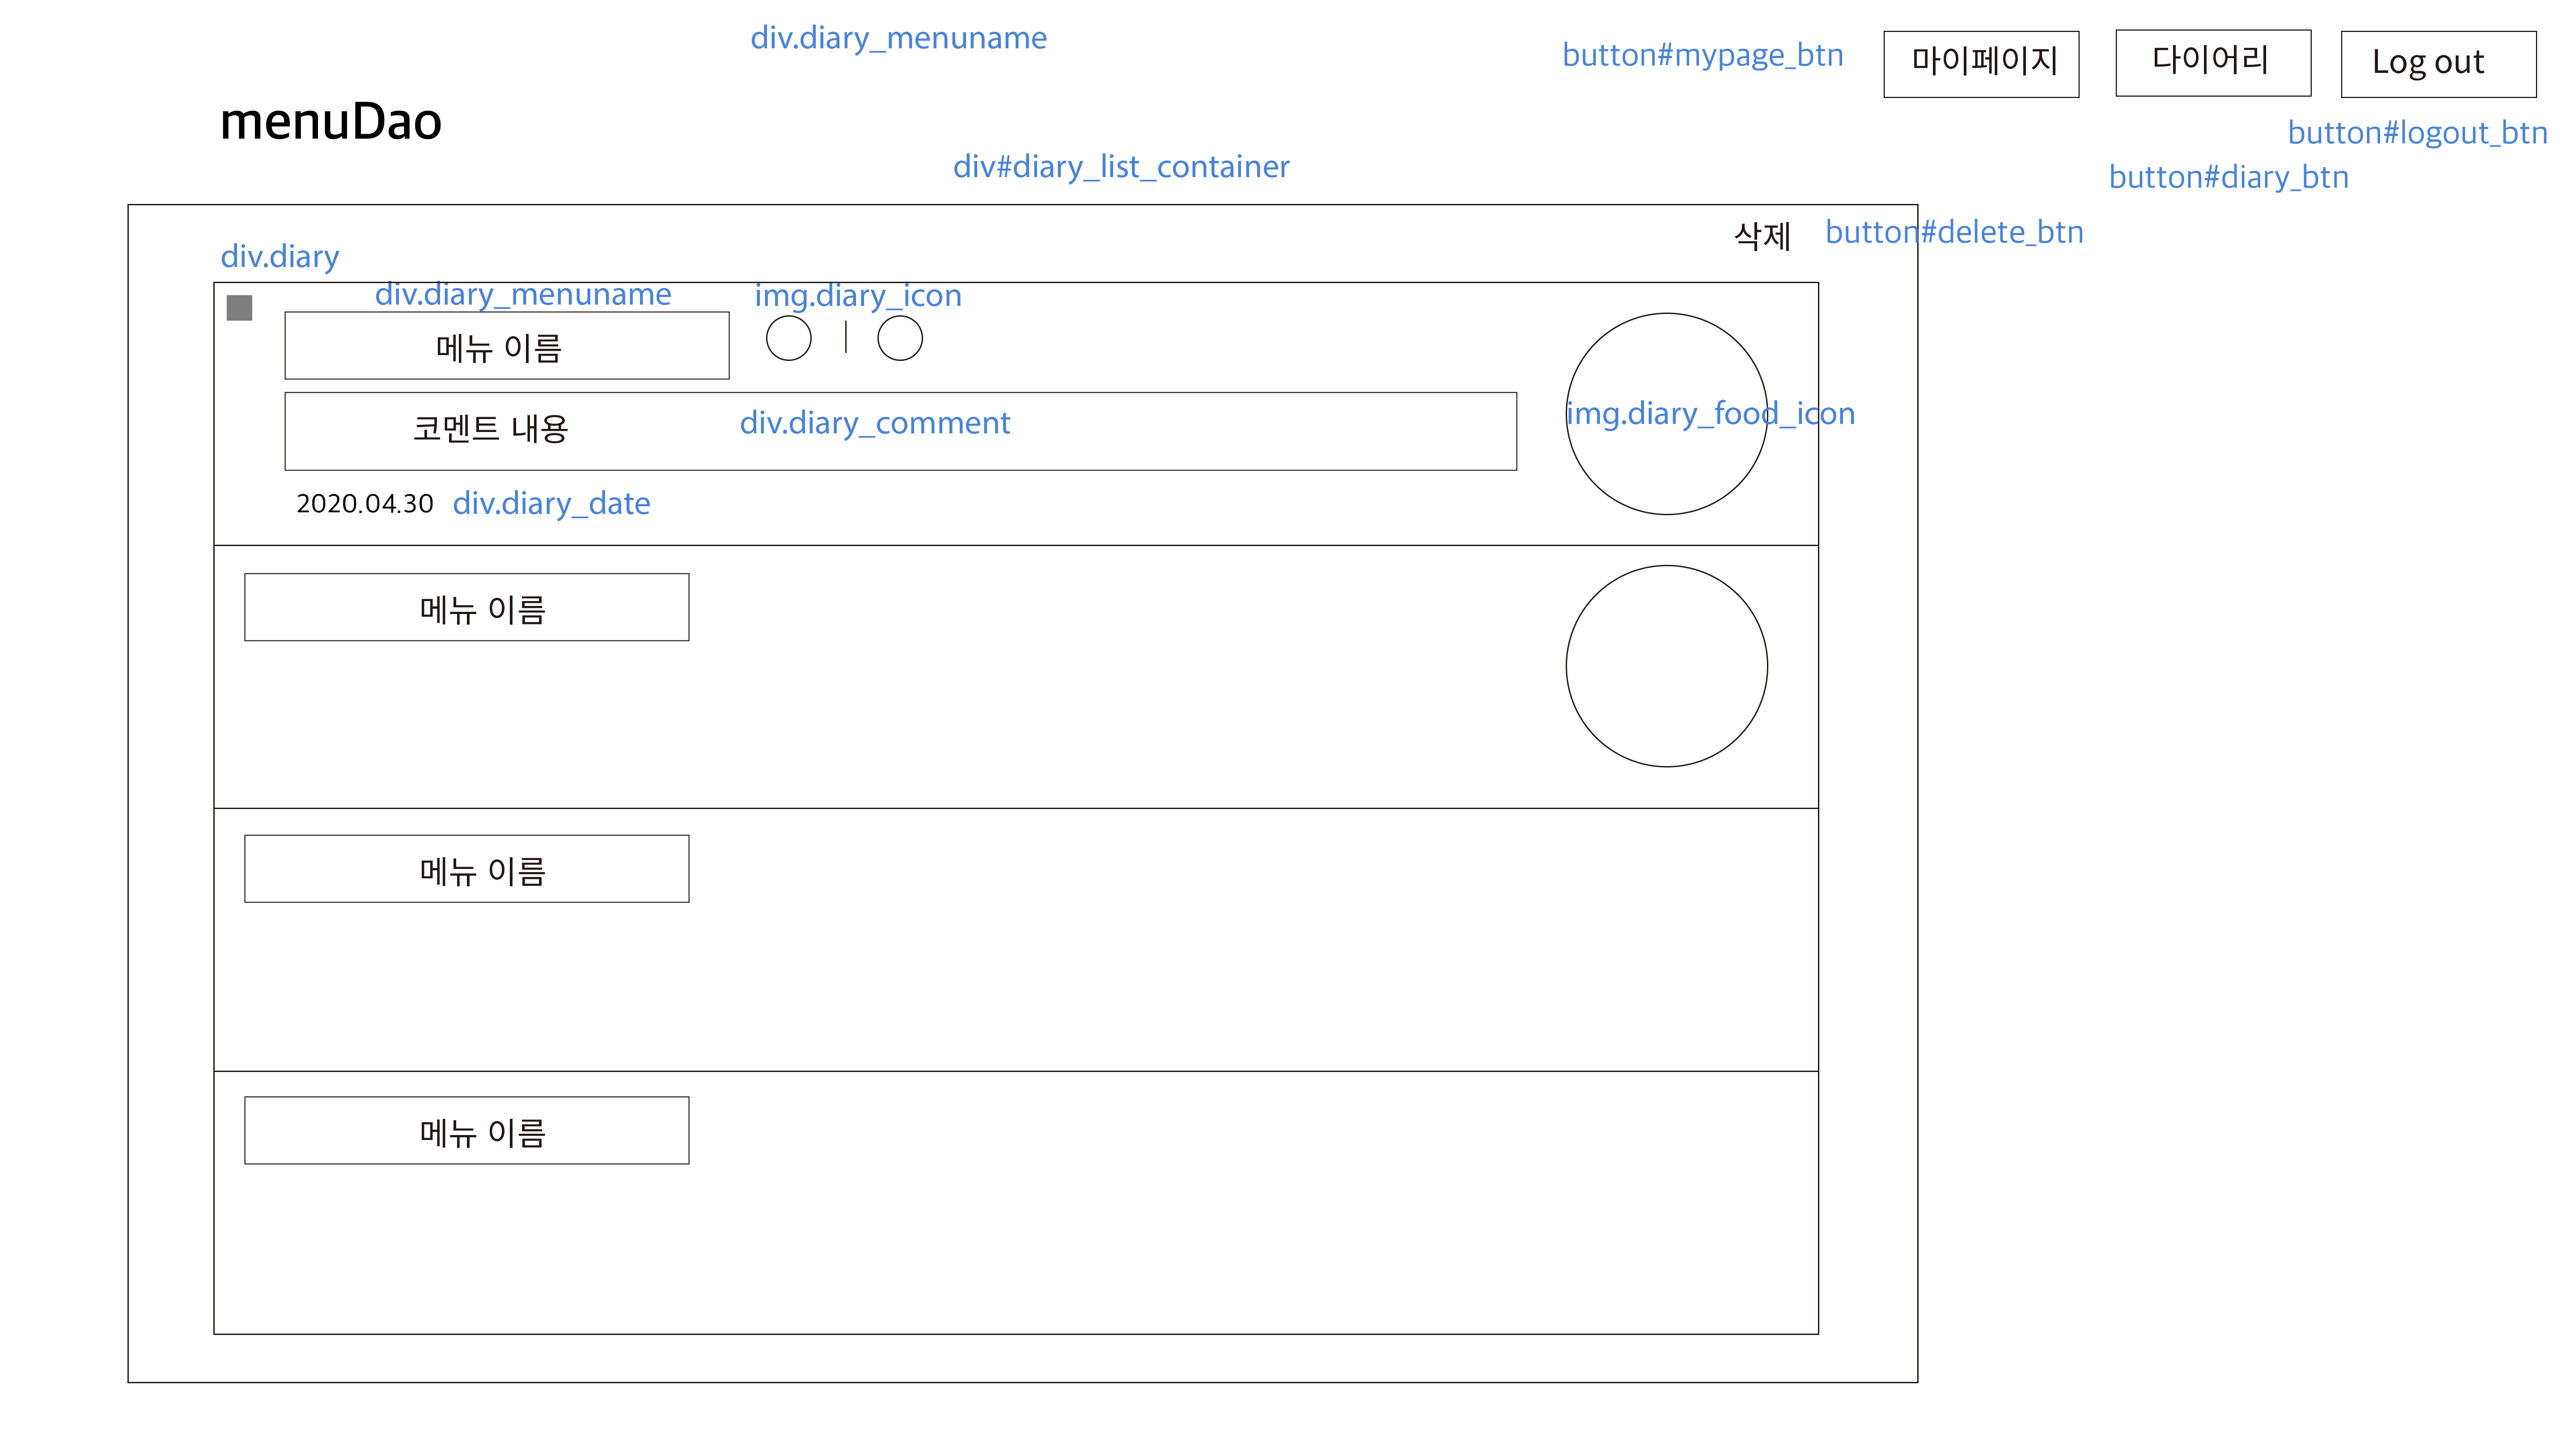The width and height of the screenshot is (2576, 1449).
Task: Click the food icon circle in the first diary entry
Action: (1666, 414)
